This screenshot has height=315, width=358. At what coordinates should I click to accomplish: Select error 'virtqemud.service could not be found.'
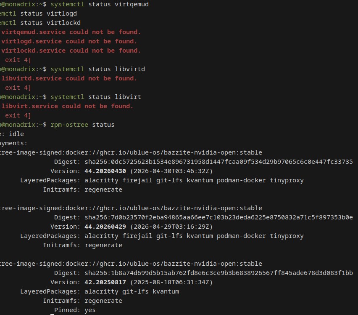click(x=71, y=32)
